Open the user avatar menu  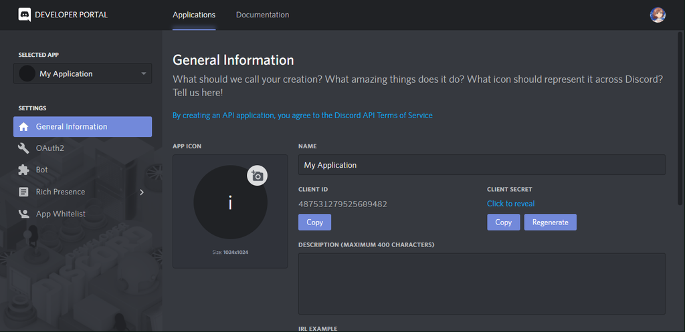pos(658,15)
